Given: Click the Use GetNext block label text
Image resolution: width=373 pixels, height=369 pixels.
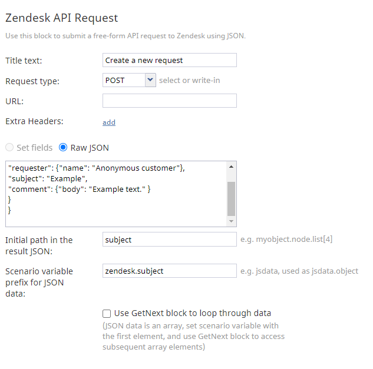Looking at the screenshot, I should click(193, 313).
